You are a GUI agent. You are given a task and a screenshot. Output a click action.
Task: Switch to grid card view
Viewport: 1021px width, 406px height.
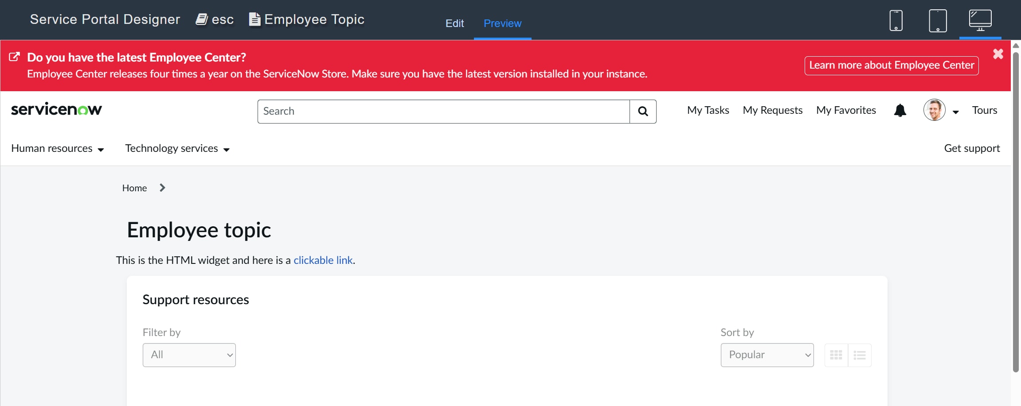(836, 355)
